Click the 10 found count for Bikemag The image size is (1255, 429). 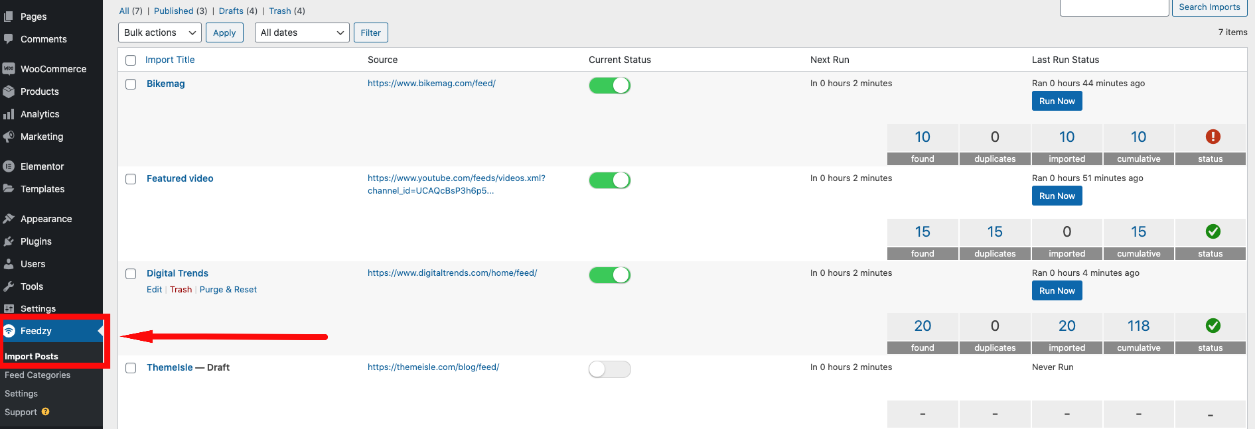pyautogui.click(x=923, y=137)
